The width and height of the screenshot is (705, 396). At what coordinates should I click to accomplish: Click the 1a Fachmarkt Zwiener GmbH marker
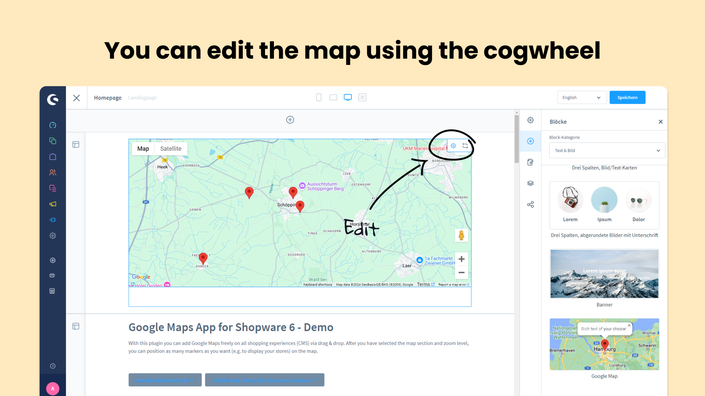(420, 260)
